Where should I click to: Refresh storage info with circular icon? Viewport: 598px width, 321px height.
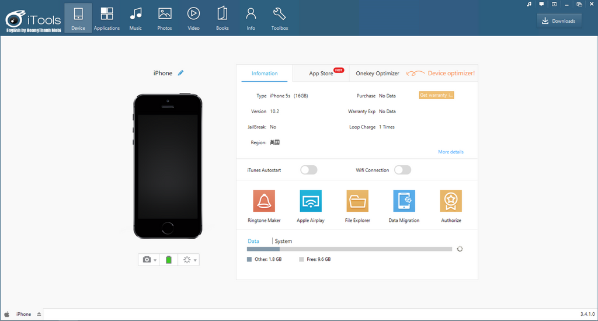point(460,249)
